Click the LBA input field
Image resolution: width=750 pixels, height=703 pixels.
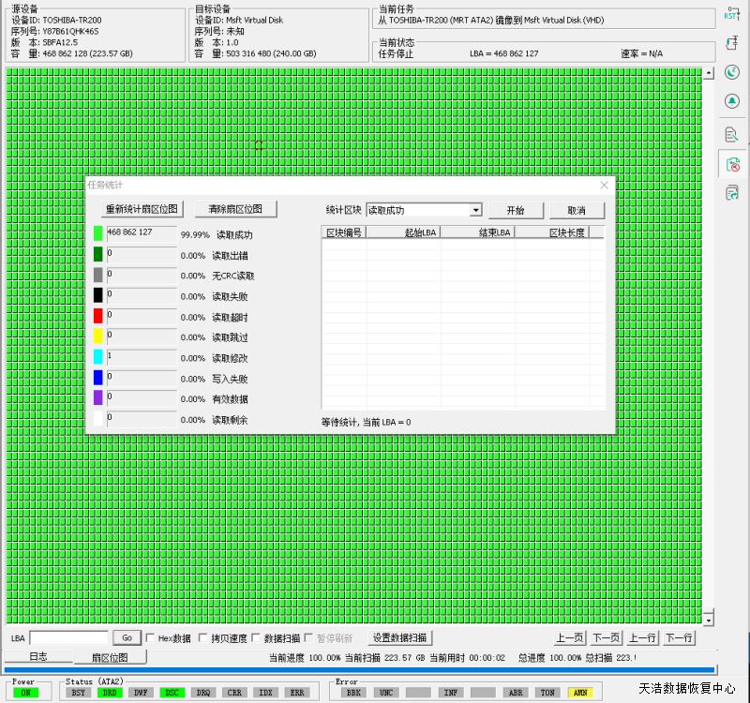(68, 638)
